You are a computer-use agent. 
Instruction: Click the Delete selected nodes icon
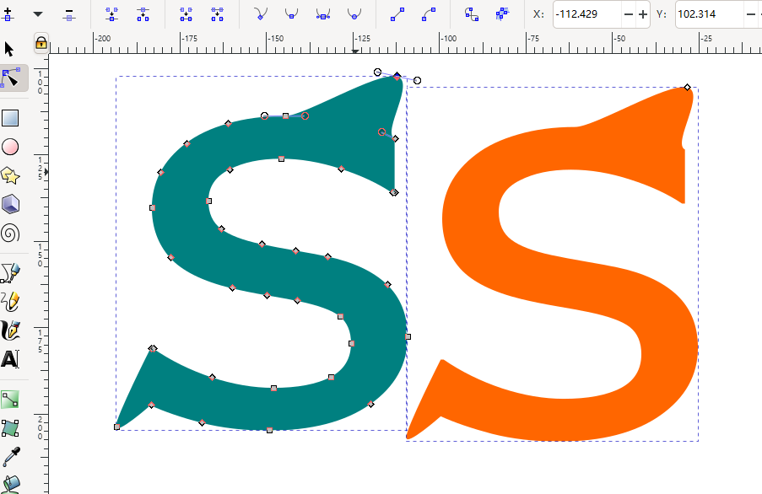69,14
